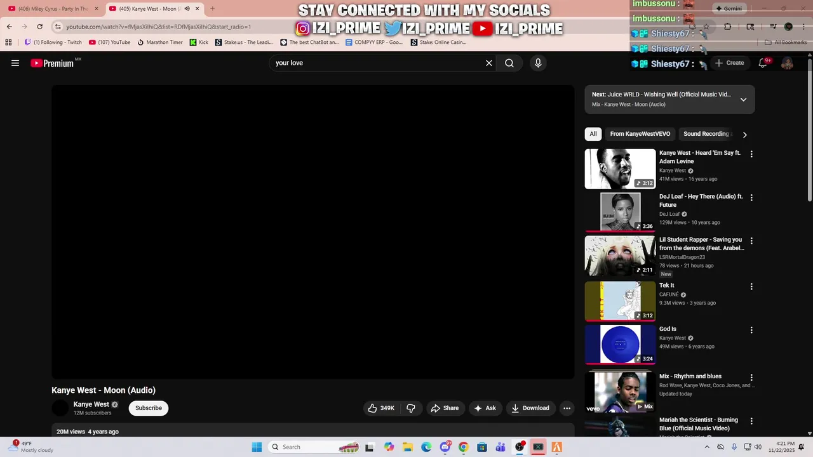Click the Create button
The width and height of the screenshot is (813, 457).
[x=729, y=63]
